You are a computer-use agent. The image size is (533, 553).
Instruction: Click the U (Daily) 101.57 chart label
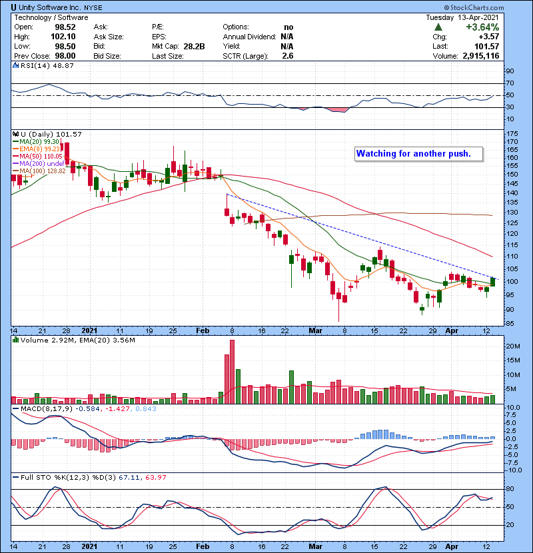pos(51,134)
